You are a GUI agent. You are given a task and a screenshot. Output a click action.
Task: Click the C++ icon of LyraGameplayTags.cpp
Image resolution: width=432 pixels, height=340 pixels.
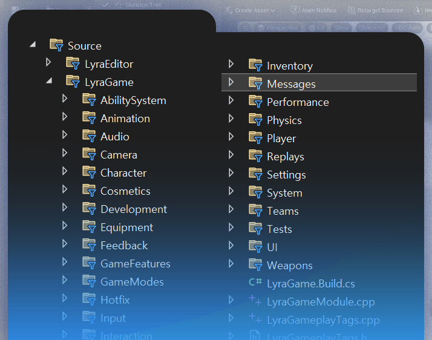pyautogui.click(x=255, y=318)
